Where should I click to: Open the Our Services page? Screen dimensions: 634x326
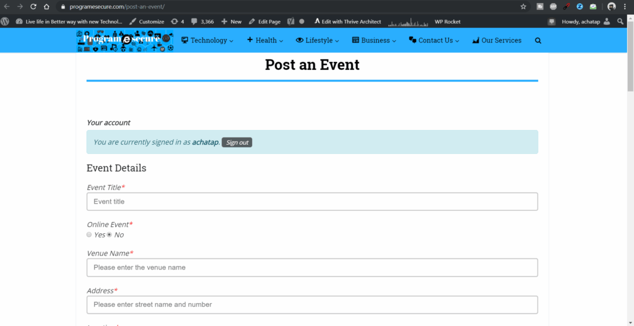[x=497, y=40]
